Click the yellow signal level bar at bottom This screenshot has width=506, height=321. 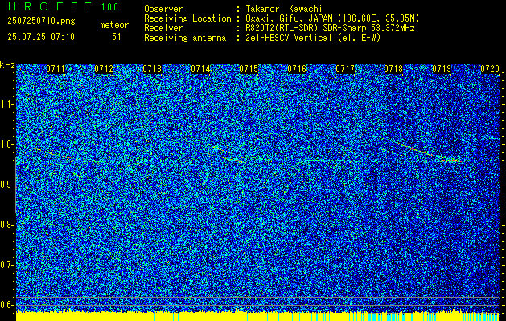click(258, 316)
